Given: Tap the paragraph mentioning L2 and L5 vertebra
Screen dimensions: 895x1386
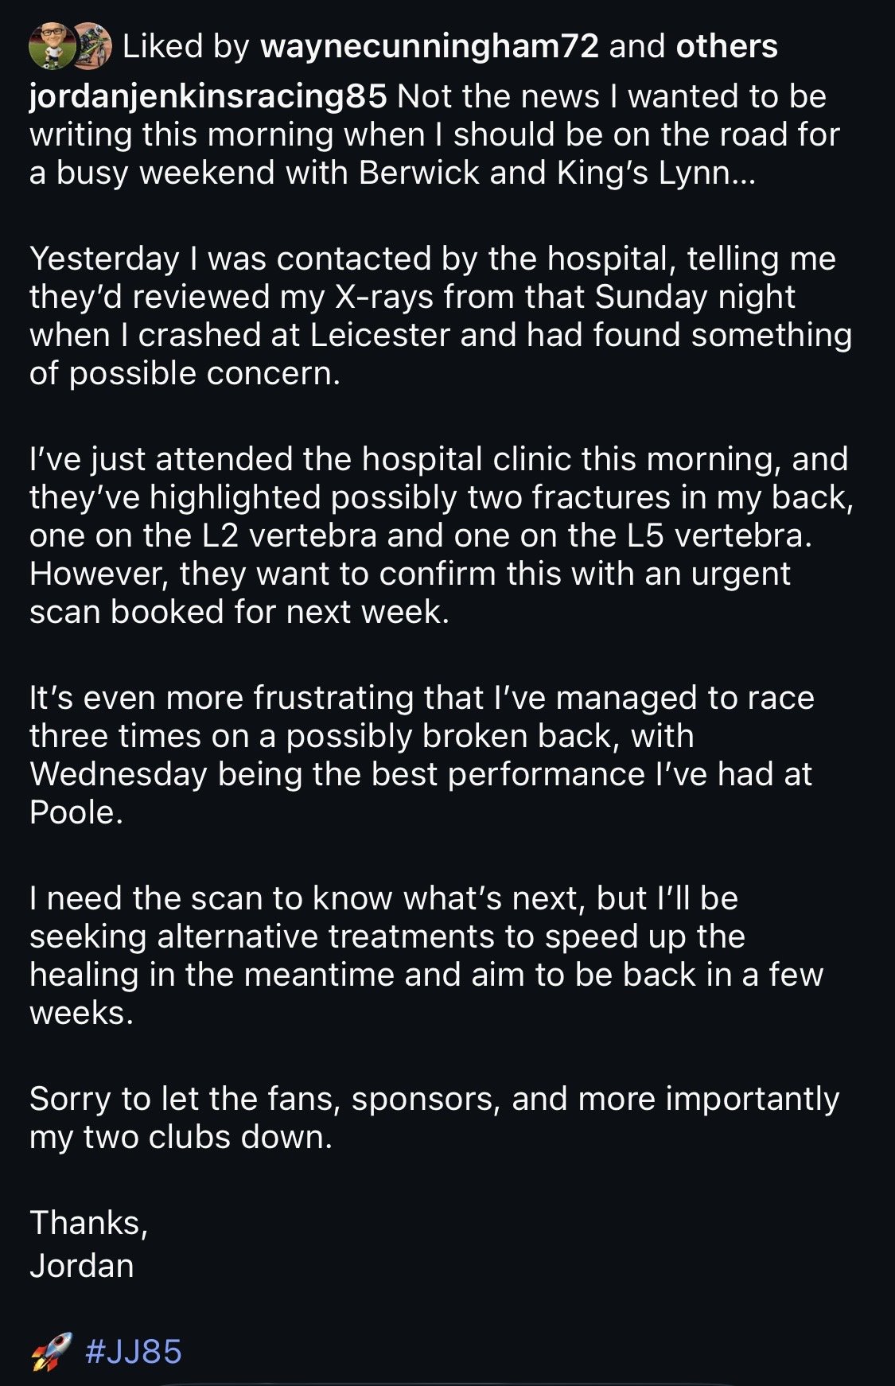Looking at the screenshot, I should (x=442, y=535).
